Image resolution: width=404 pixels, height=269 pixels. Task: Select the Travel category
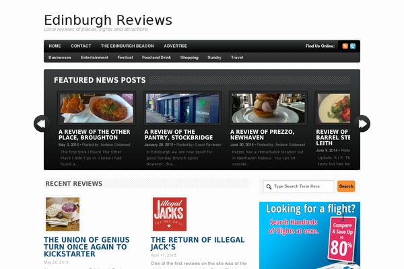click(x=237, y=57)
